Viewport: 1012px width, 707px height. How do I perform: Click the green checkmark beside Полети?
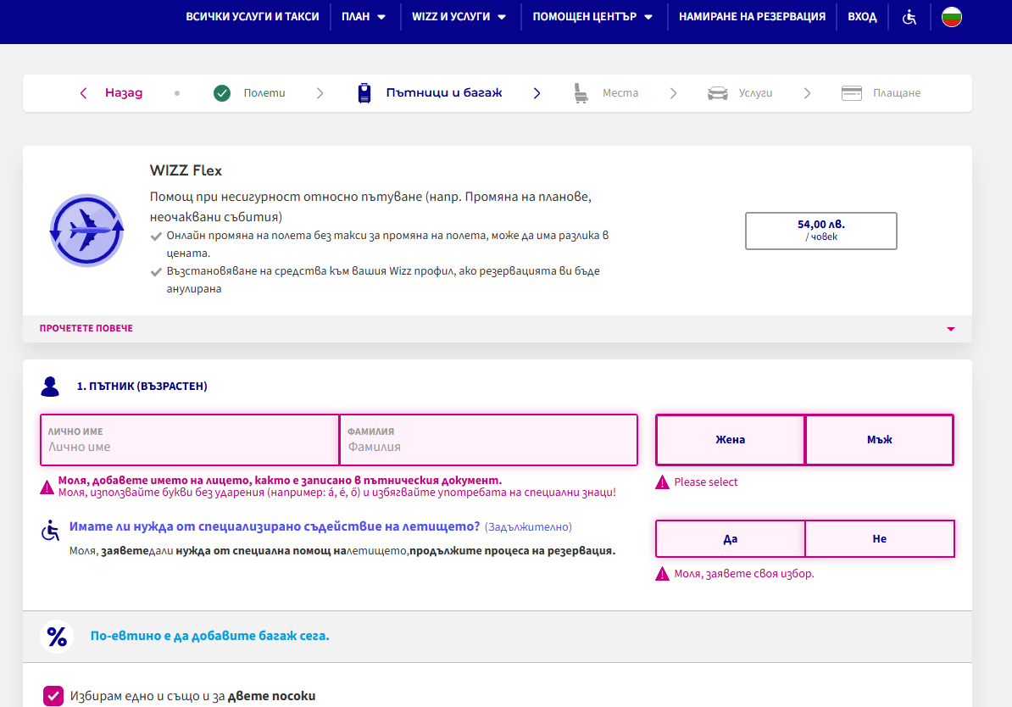click(x=222, y=93)
